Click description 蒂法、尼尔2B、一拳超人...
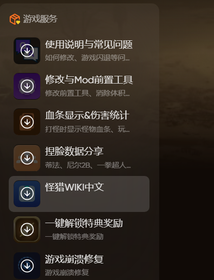Screen dimensions: 214x280 tap(88, 165)
